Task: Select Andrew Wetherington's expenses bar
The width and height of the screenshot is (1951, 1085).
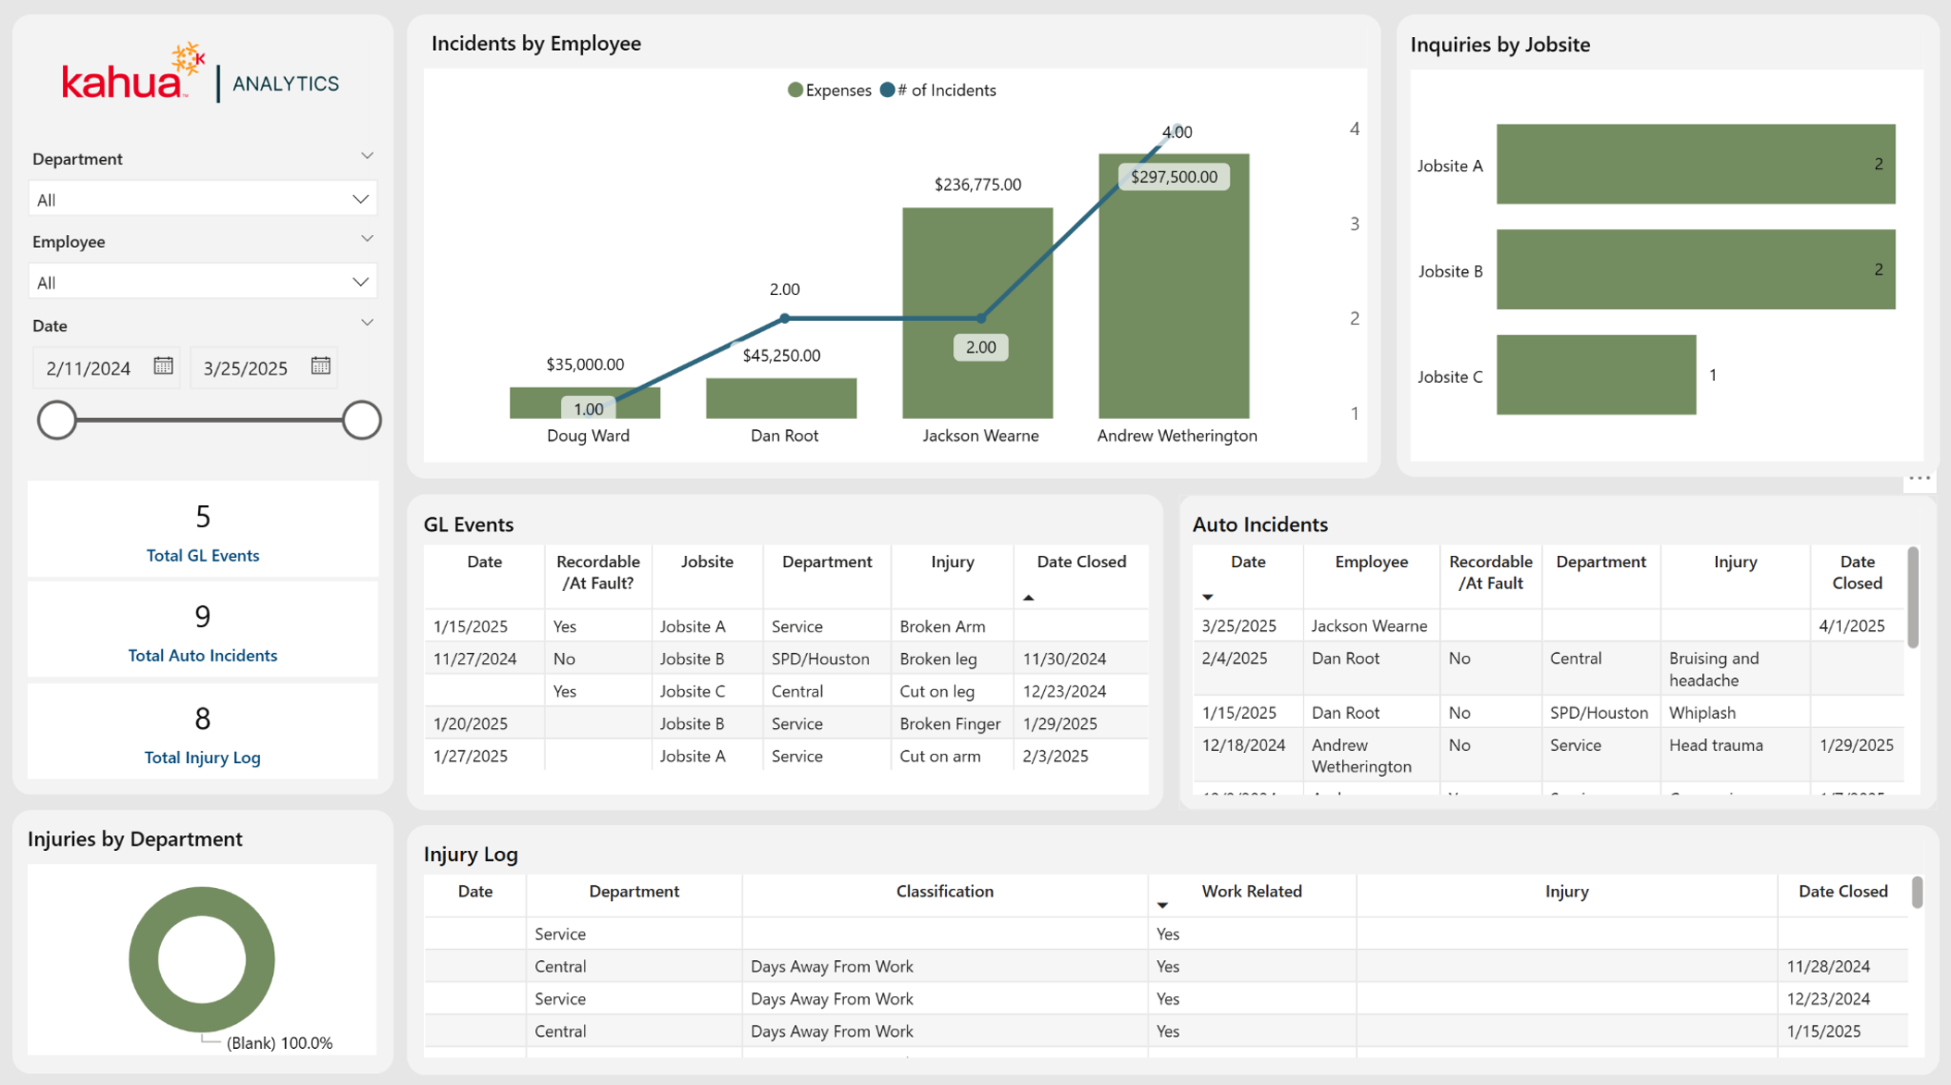Action: click(1174, 286)
